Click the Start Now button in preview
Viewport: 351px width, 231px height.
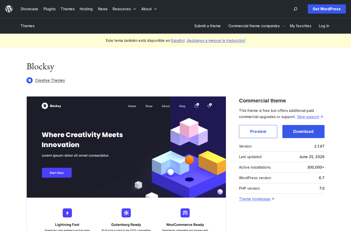(x=57, y=173)
